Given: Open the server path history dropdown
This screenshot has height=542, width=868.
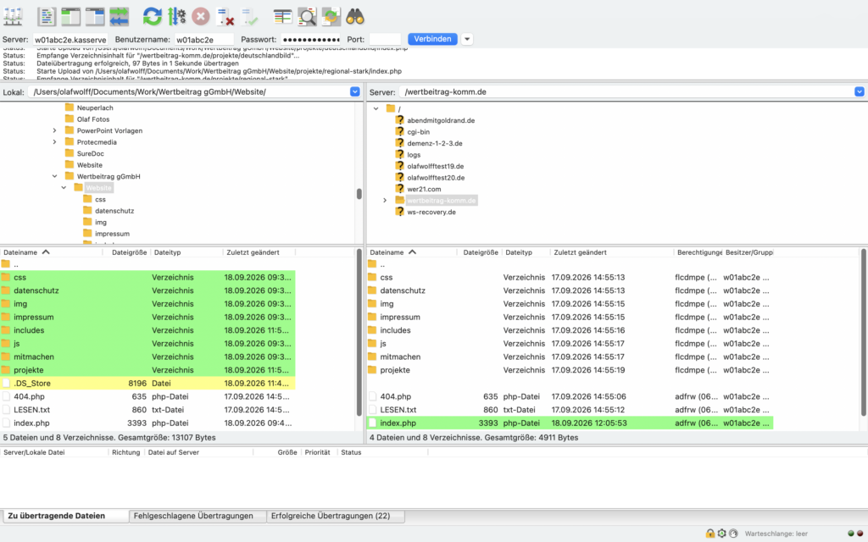Looking at the screenshot, I should point(860,91).
